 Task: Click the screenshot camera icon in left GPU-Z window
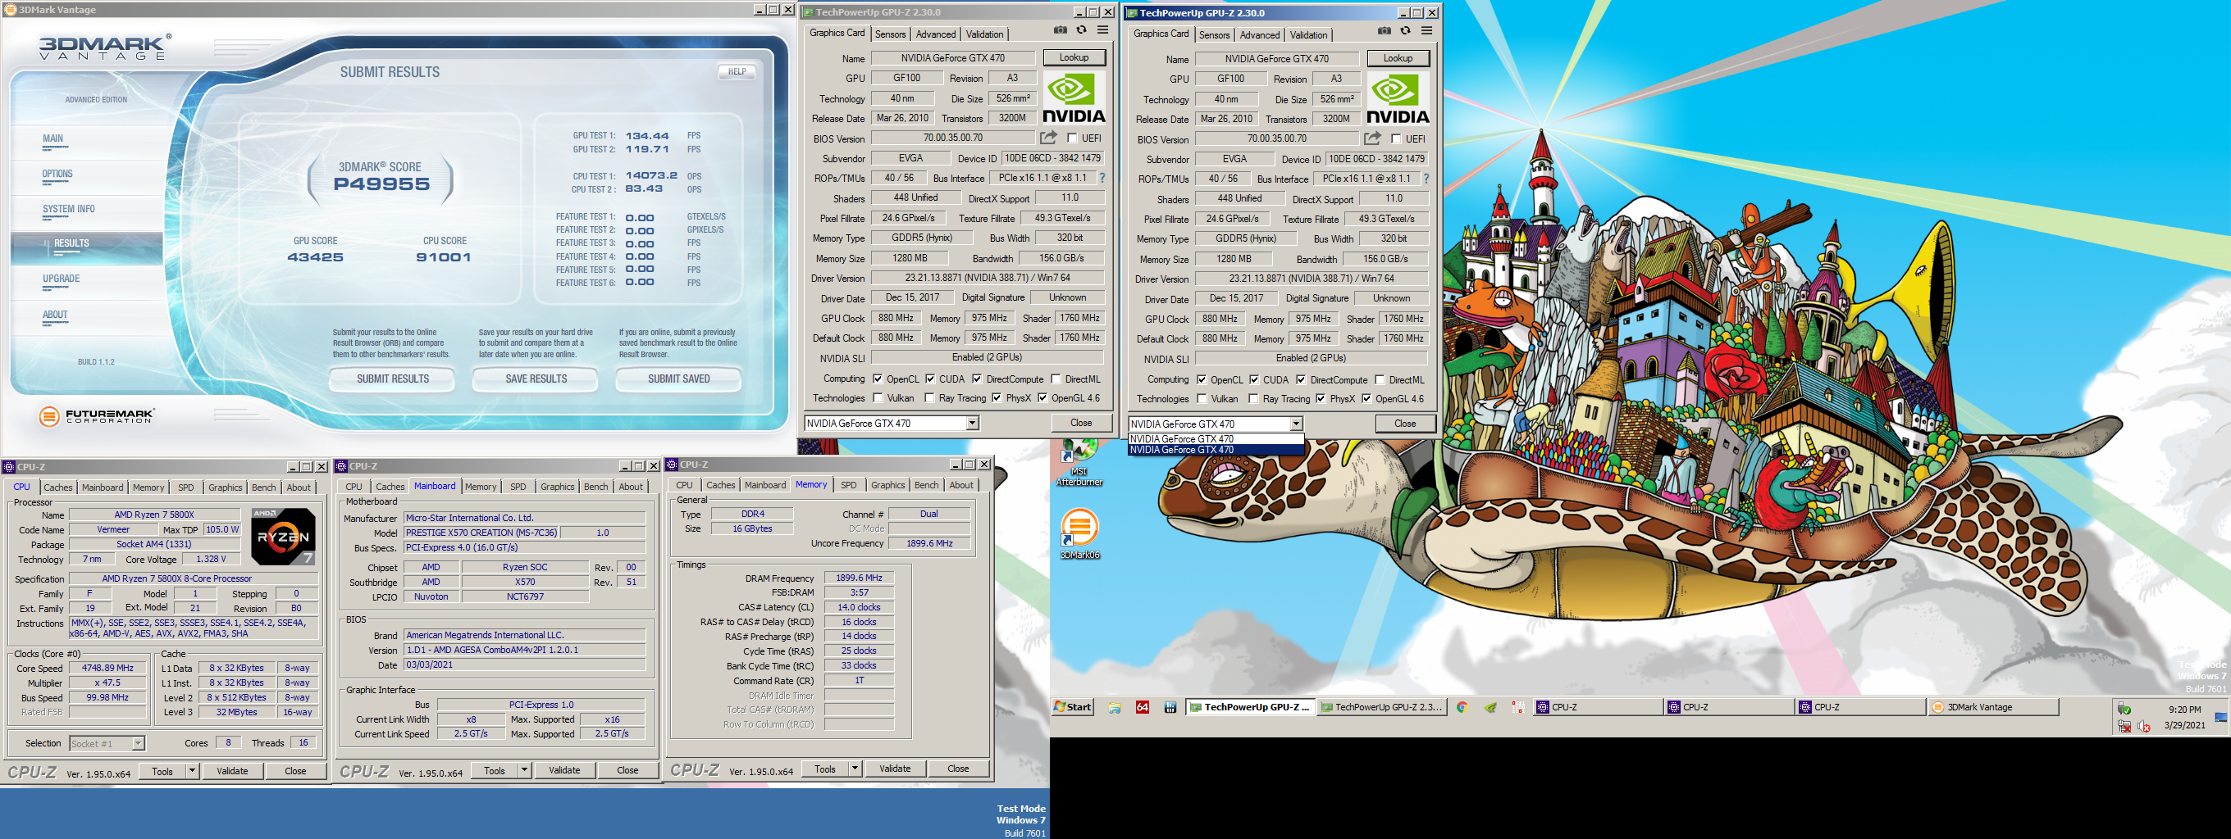(x=1060, y=30)
